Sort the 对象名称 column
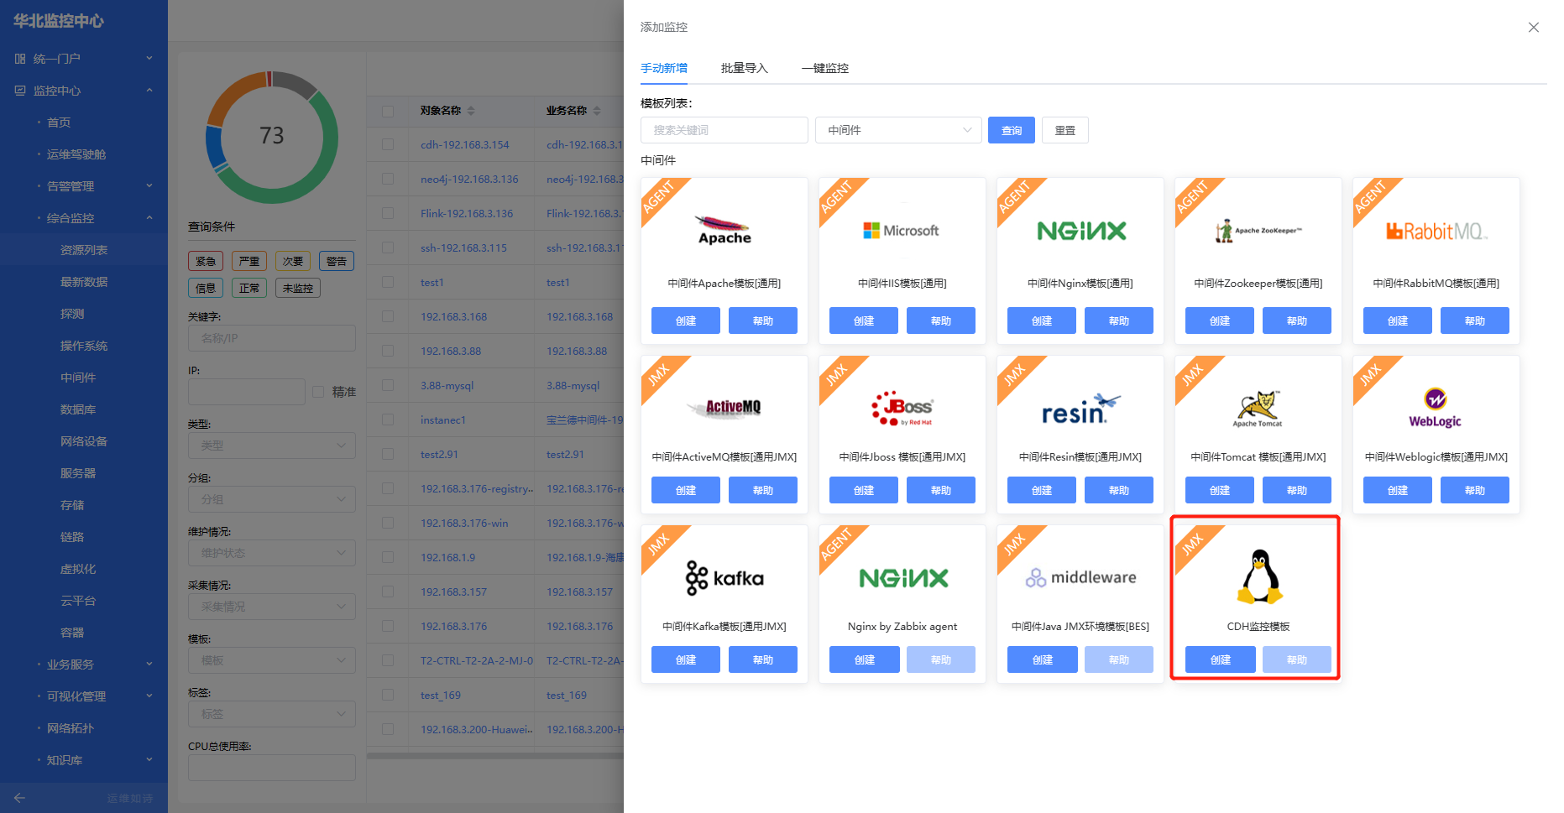Image resolution: width=1564 pixels, height=813 pixels. [x=471, y=111]
